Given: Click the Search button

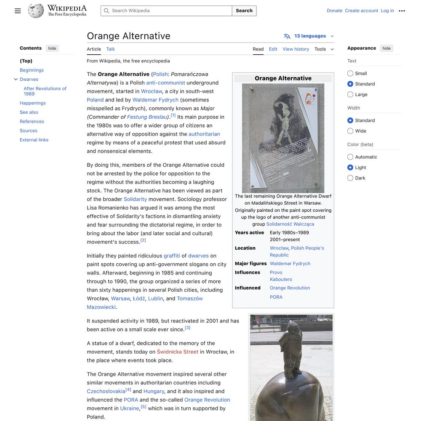Looking at the screenshot, I should pos(244,11).
